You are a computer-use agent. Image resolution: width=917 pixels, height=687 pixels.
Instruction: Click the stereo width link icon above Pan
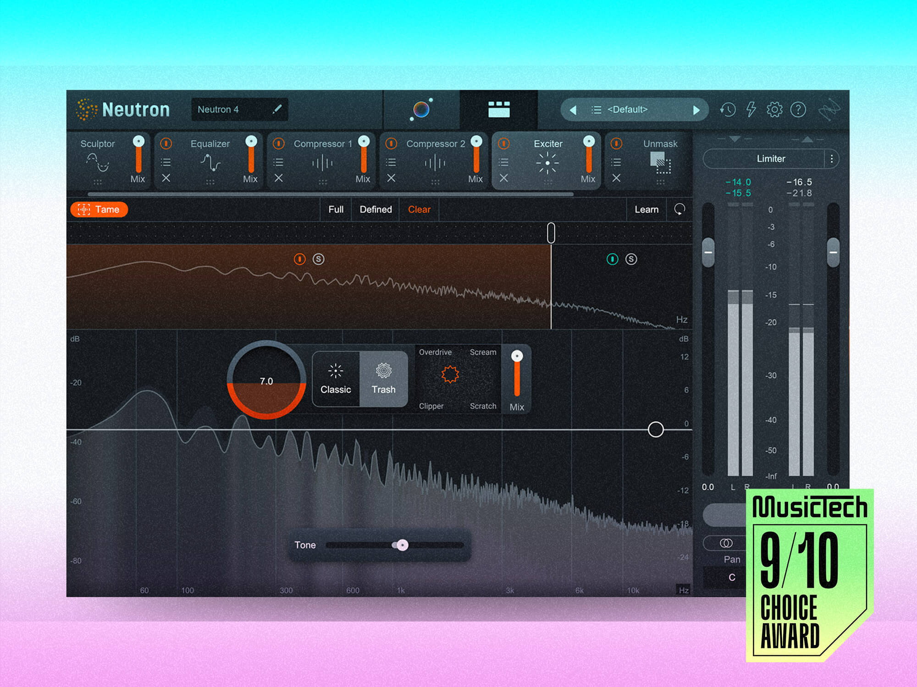point(726,543)
